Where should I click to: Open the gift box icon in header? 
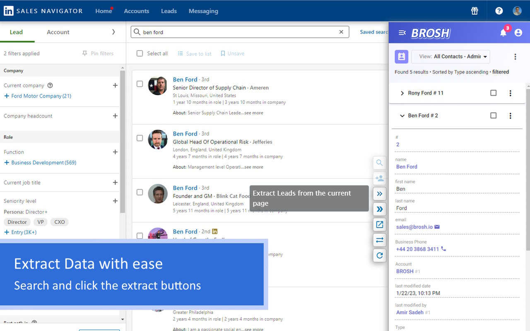(x=475, y=11)
